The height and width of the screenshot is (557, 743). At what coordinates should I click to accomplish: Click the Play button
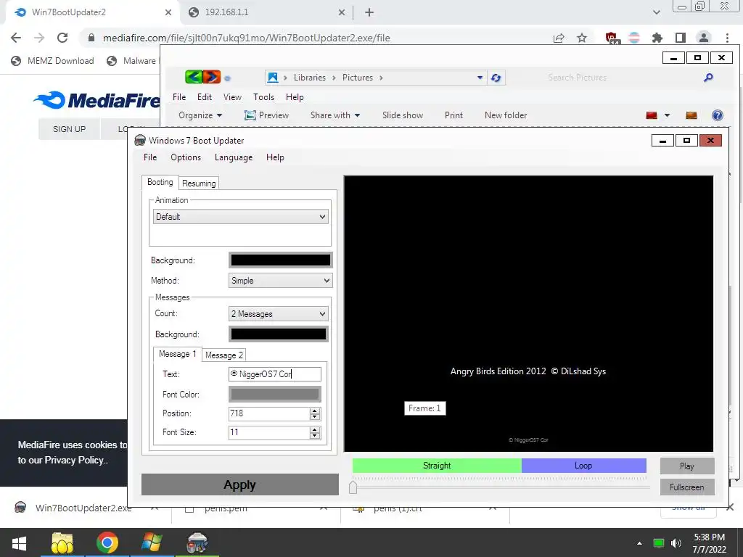tap(687, 466)
